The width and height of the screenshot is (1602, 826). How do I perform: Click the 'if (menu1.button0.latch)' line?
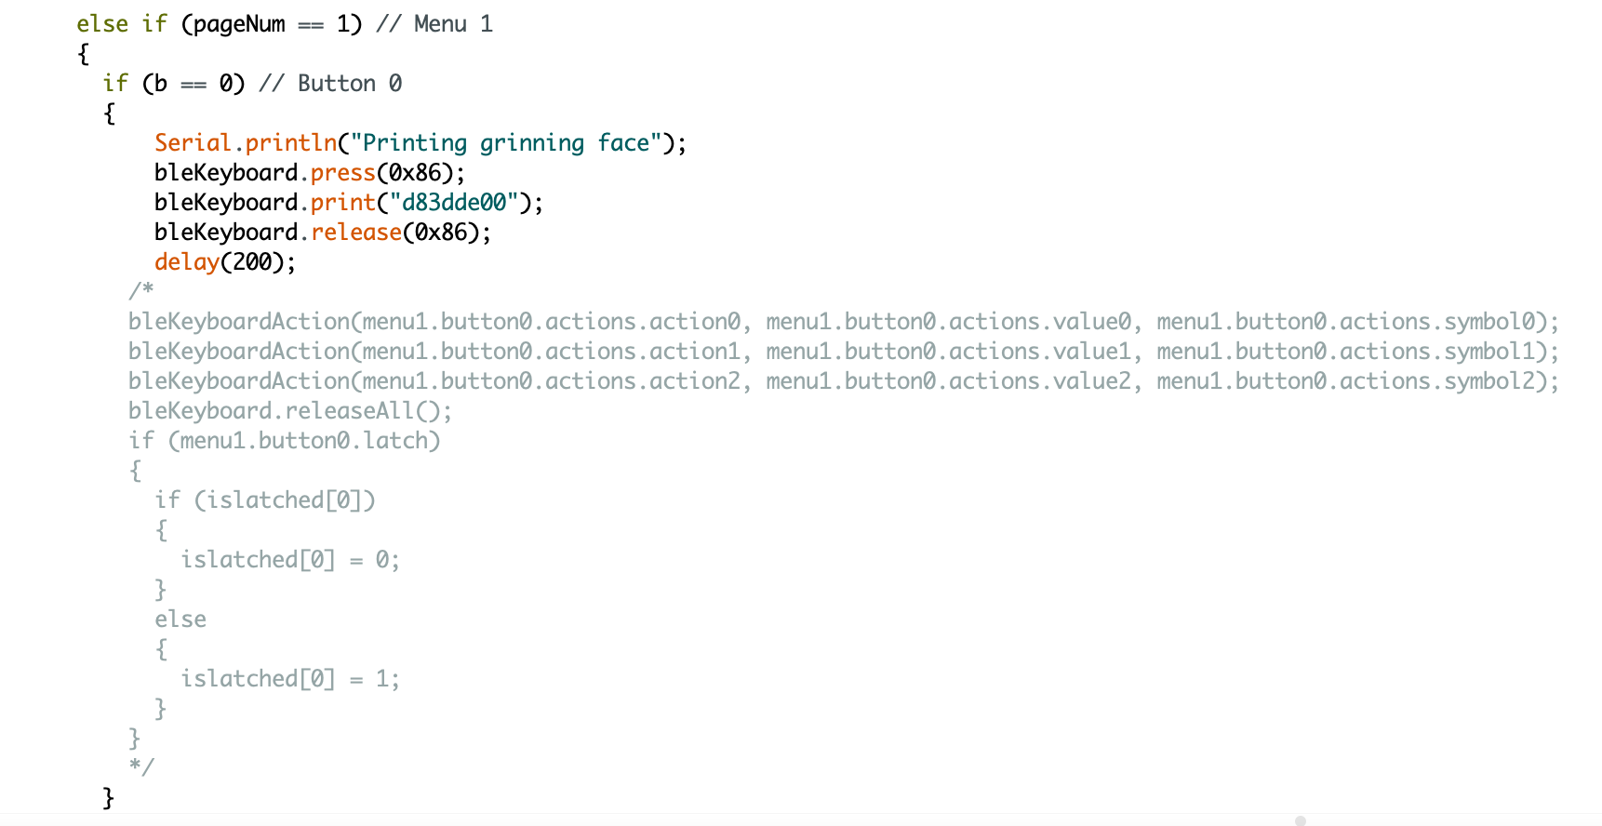285,441
